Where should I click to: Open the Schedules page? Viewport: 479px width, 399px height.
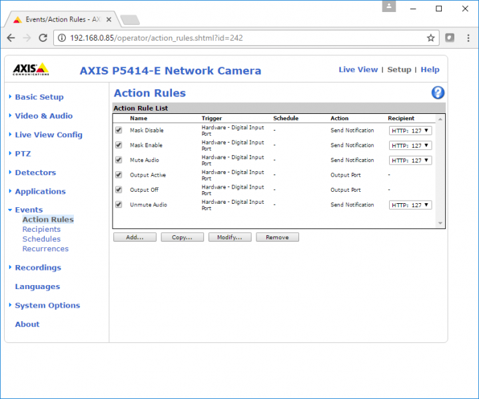click(41, 239)
